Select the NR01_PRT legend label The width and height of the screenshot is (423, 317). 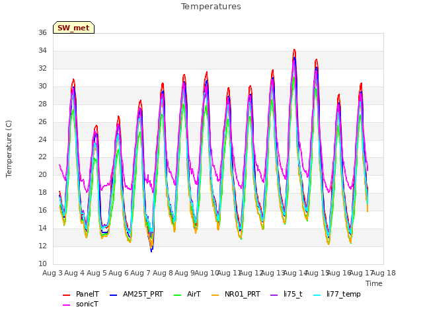point(243,294)
